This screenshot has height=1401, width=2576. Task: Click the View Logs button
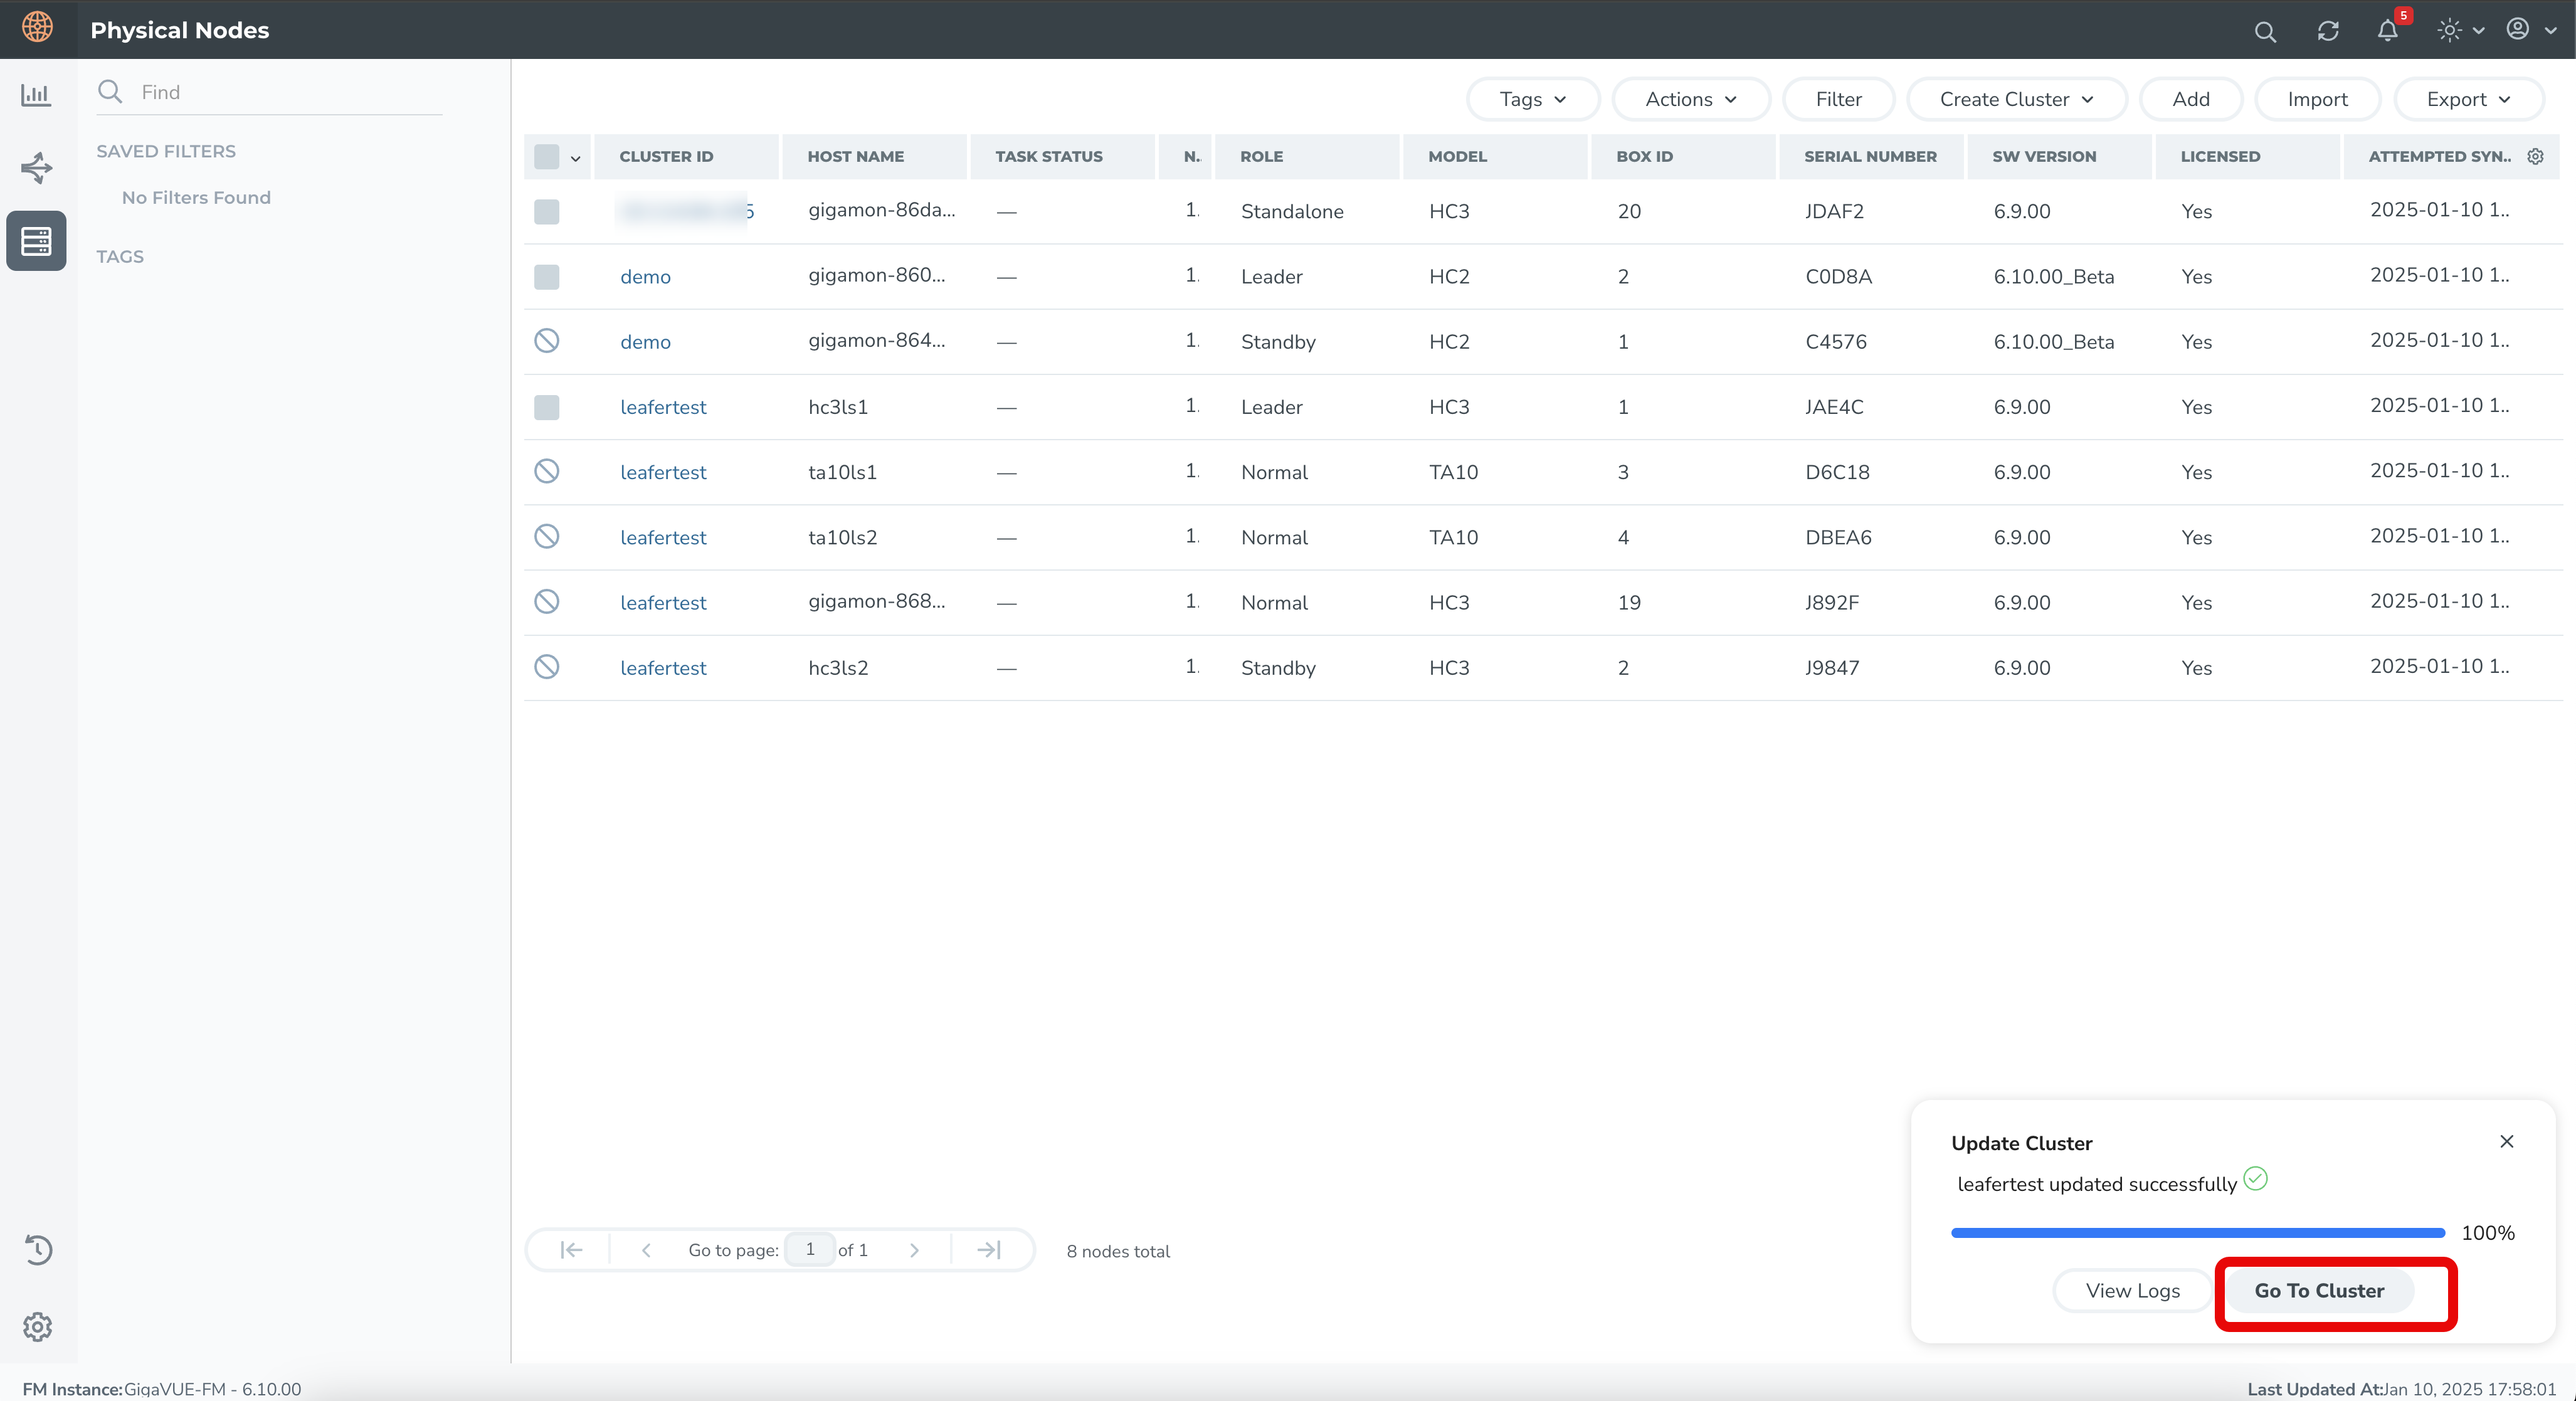(x=2132, y=1290)
